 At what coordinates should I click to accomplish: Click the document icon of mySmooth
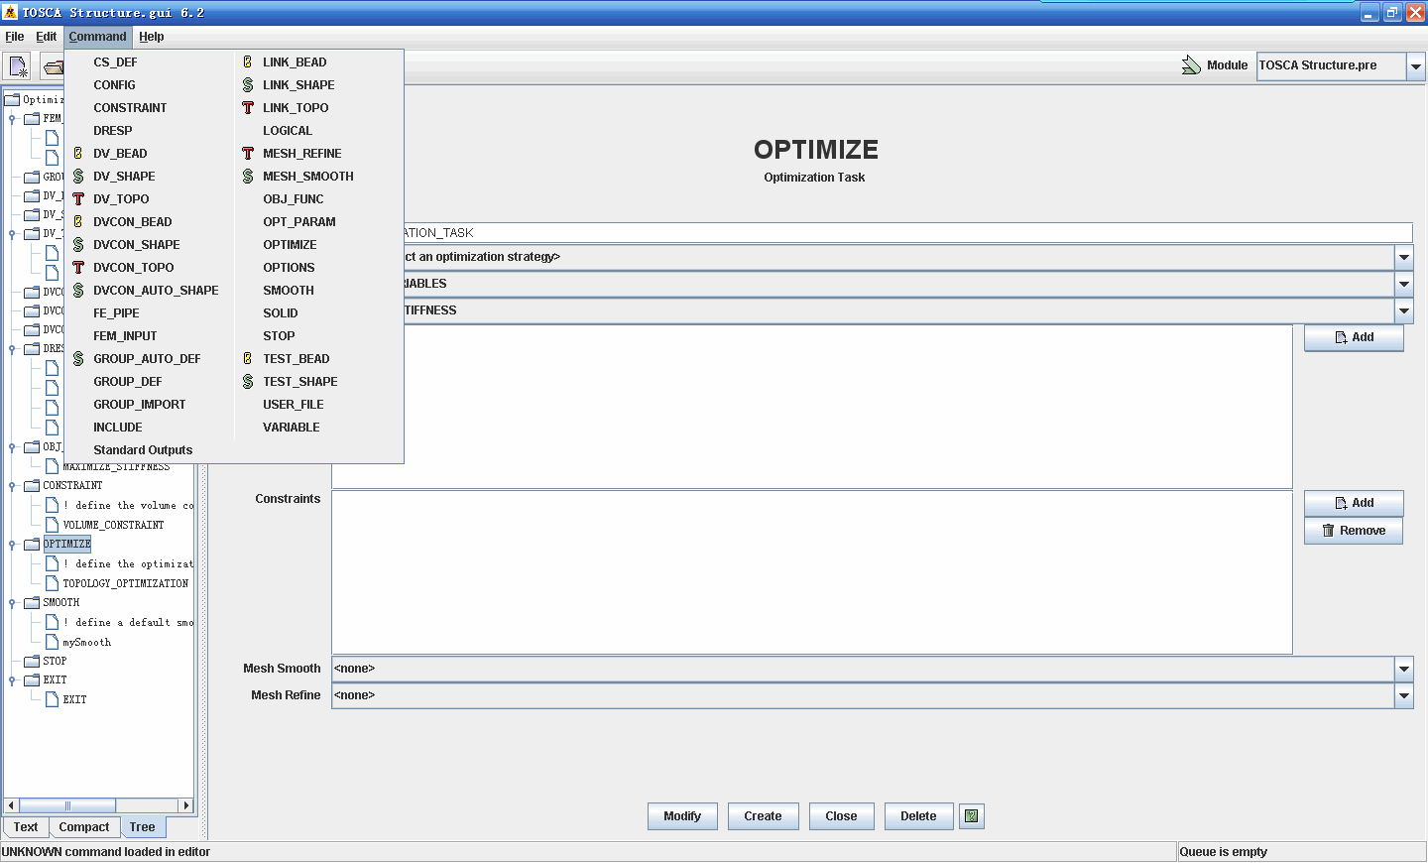pyautogui.click(x=52, y=642)
